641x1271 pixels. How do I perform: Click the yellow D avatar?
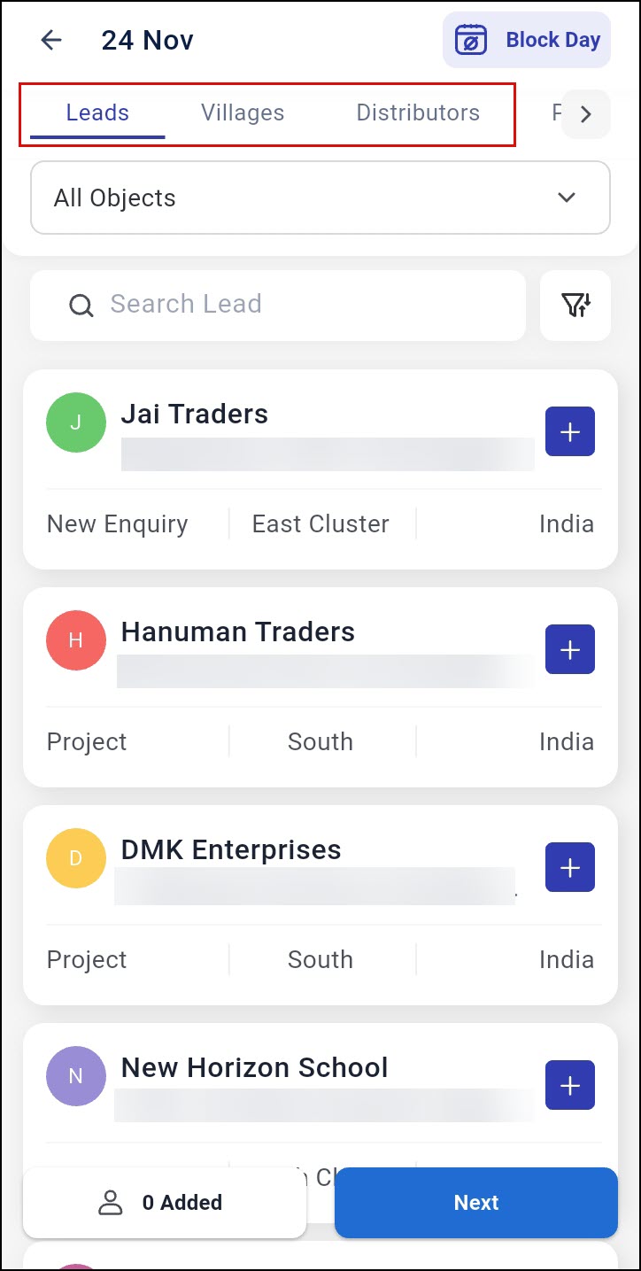tap(76, 858)
